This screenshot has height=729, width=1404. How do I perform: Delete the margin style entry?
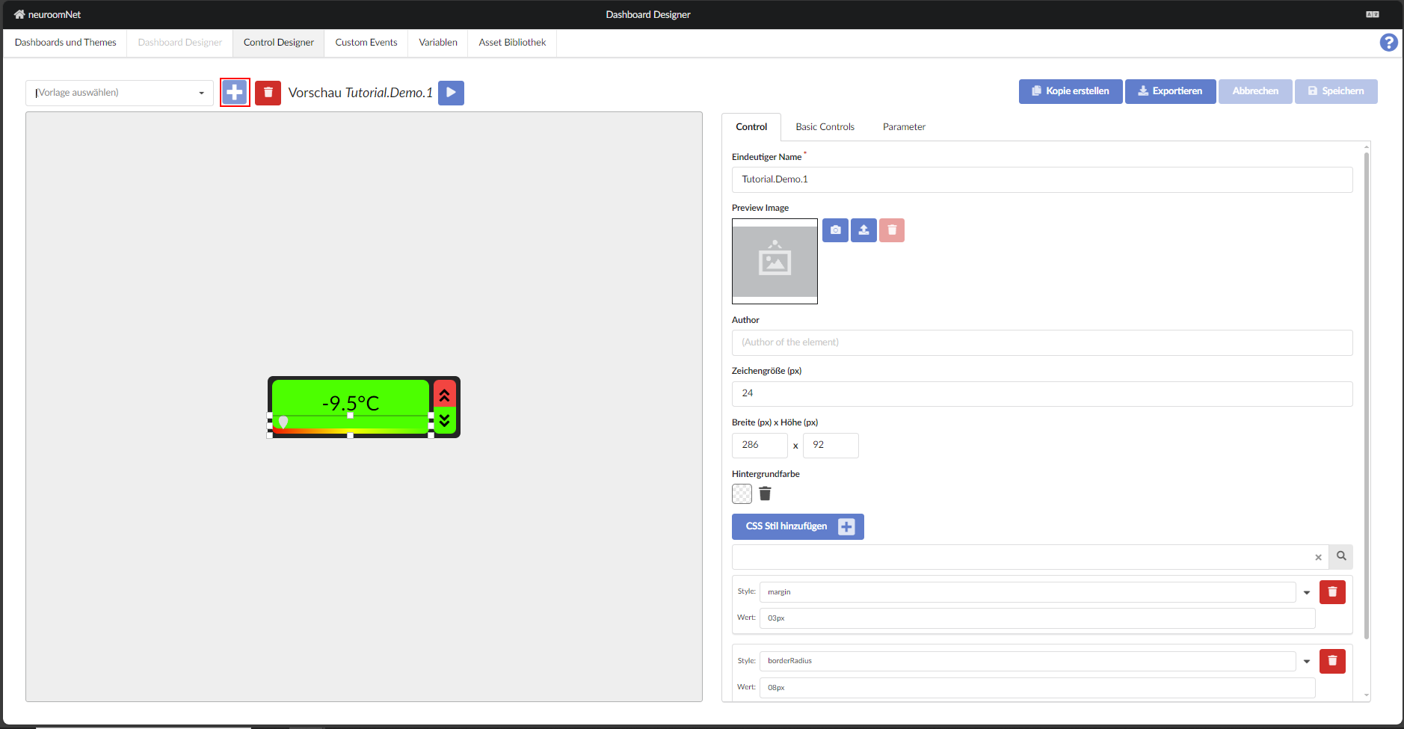click(x=1332, y=592)
